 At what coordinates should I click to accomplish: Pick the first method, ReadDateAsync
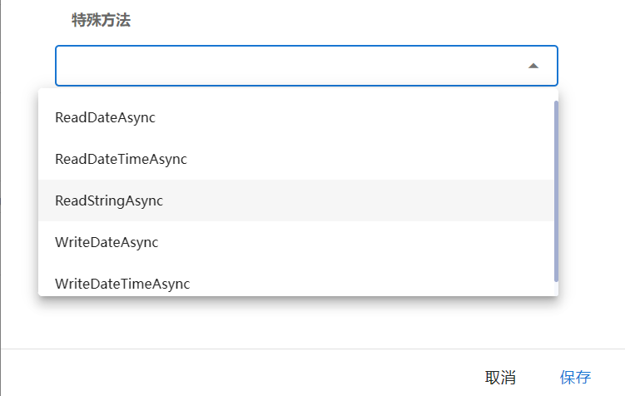[x=106, y=117]
